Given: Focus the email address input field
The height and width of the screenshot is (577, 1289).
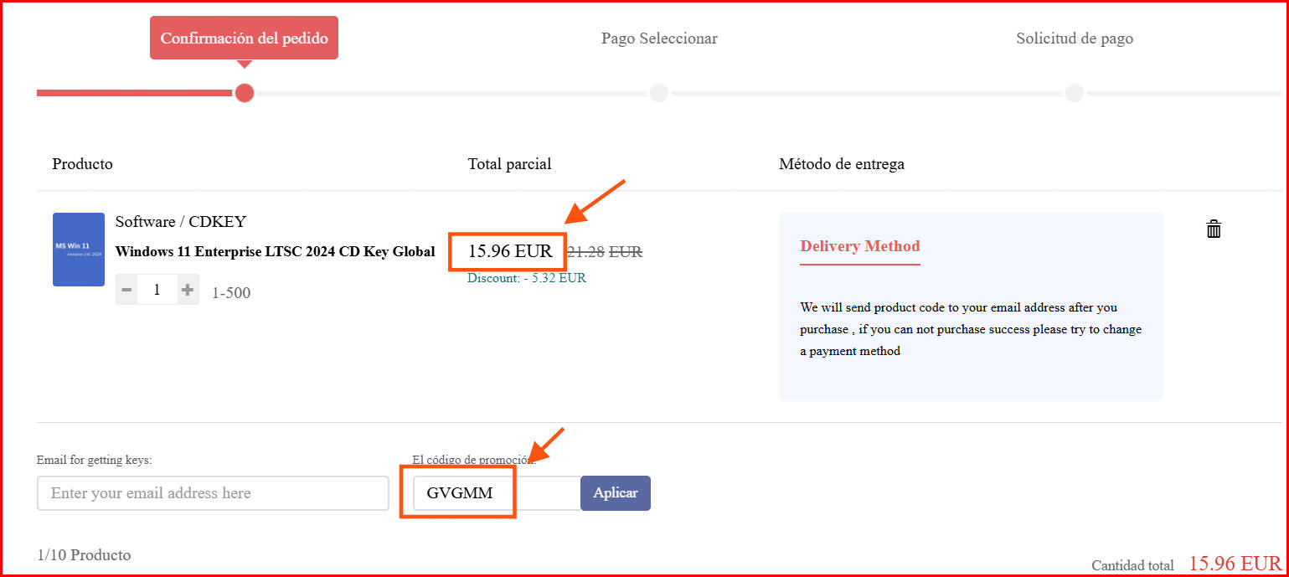Looking at the screenshot, I should (x=213, y=493).
